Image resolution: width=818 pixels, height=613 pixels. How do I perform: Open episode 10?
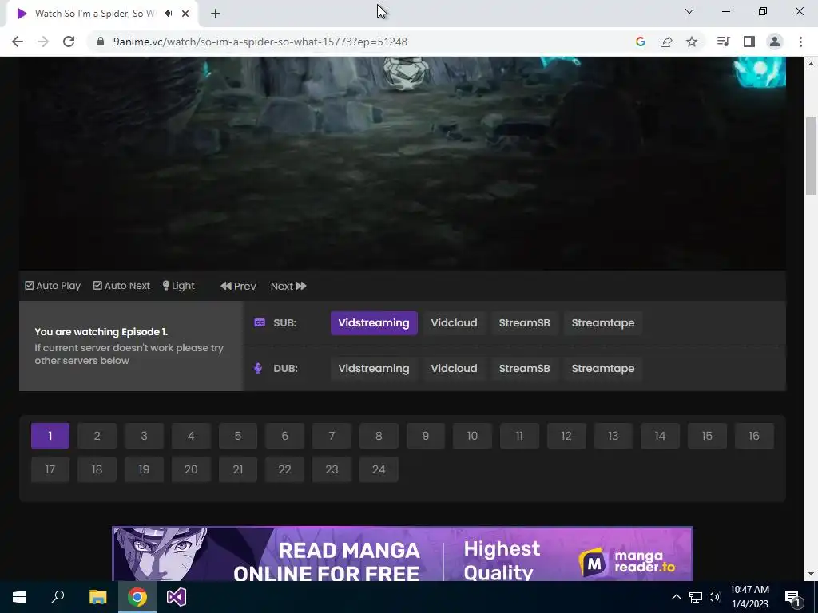pos(472,436)
